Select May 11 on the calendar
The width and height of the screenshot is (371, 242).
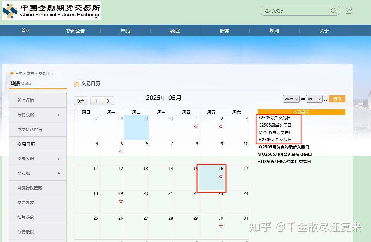pyautogui.click(x=86, y=177)
